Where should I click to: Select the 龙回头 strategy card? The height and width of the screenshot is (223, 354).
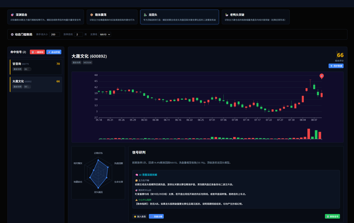coord(180,17)
